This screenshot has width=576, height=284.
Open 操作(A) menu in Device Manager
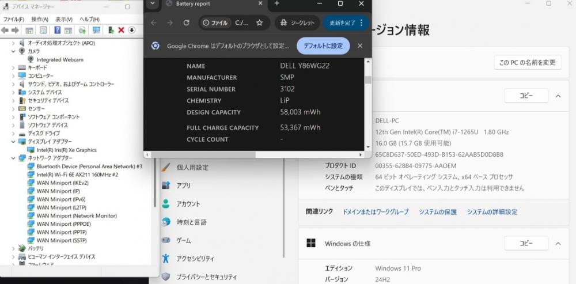[x=40, y=19]
